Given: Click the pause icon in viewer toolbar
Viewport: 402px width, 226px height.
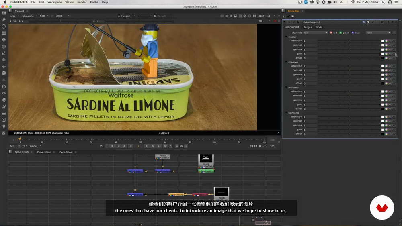Looking at the screenshot, I should [254, 16].
